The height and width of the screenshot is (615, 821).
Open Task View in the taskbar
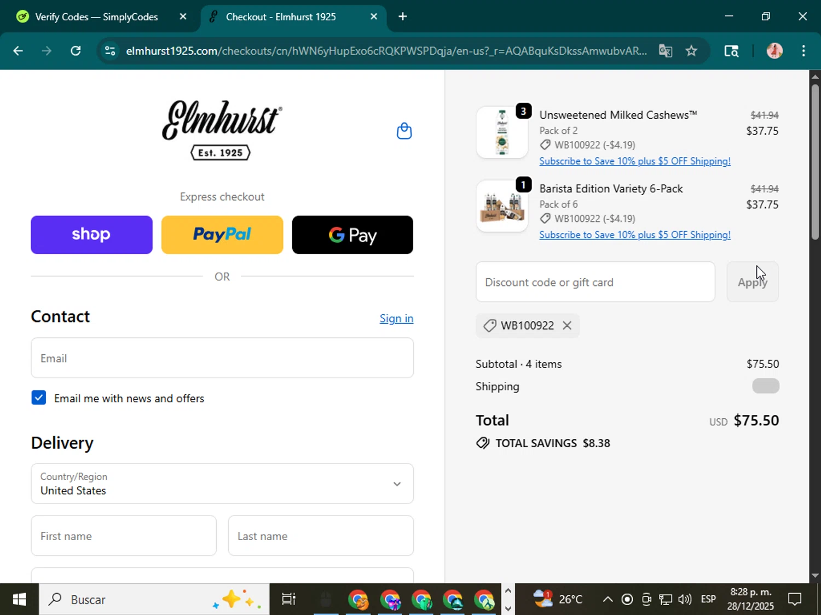pos(288,600)
